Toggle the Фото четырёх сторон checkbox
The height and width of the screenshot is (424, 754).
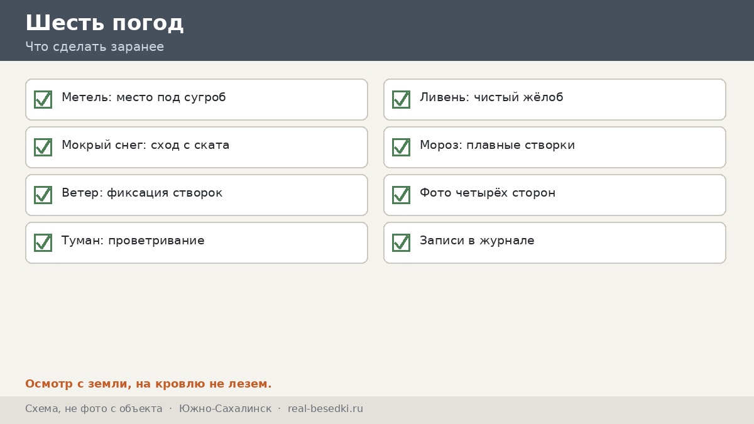tap(401, 195)
